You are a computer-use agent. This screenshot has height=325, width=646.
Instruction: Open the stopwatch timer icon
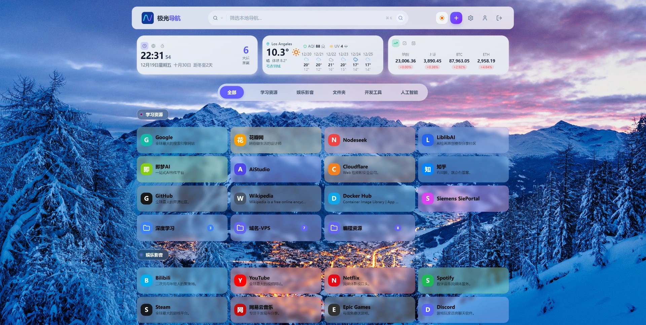[x=163, y=46]
